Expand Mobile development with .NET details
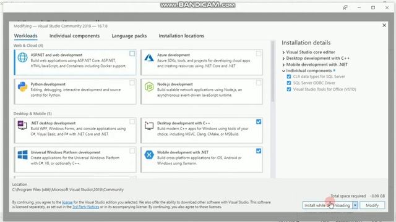Image resolution: width=396 pixels, height=222 pixels. 283,65
